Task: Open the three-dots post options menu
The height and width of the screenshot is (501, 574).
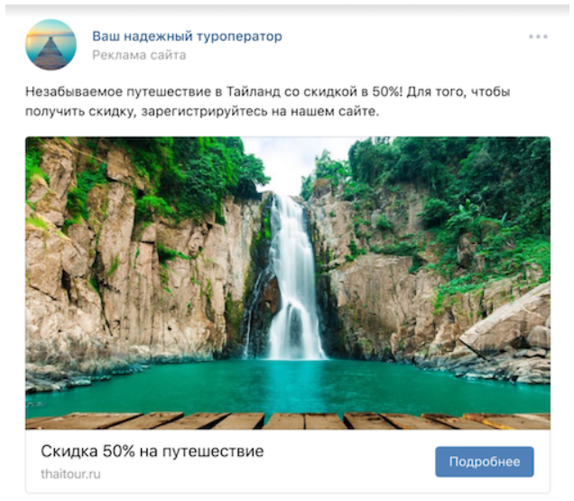Action: point(538,37)
